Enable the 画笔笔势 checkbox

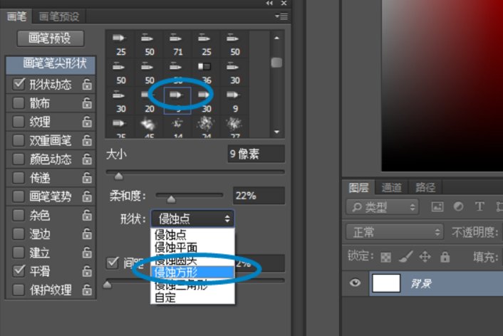pyautogui.click(x=19, y=196)
